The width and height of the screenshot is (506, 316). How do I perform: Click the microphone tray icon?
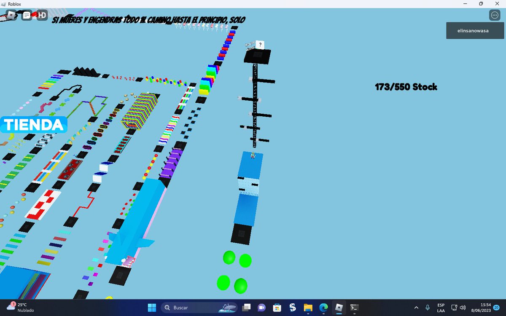[x=428, y=308]
